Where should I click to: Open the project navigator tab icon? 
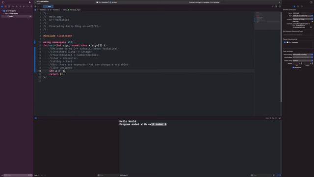pos(2,6)
